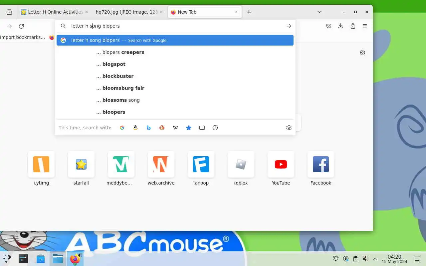Submit search with the go arrow
The height and width of the screenshot is (266, 426).
click(289, 26)
